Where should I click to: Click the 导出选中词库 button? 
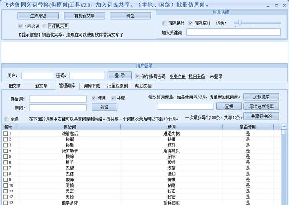(x=261, y=106)
